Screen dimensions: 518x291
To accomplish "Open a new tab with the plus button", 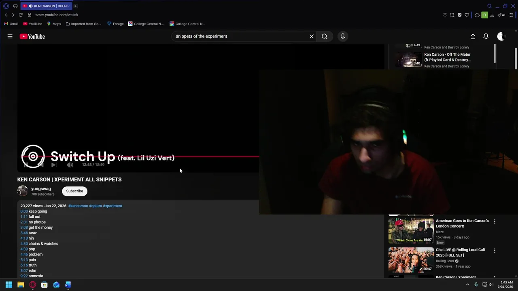I will coord(76,6).
